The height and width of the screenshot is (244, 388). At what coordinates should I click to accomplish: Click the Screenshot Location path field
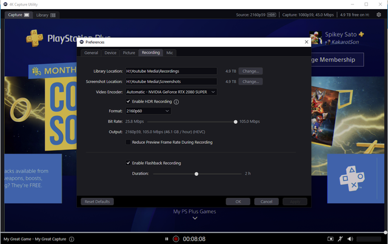coord(171,81)
